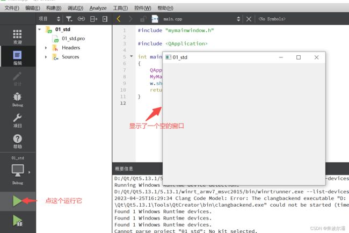349x233 pixels.
Task: Close the 01_std window
Action: click(316, 57)
